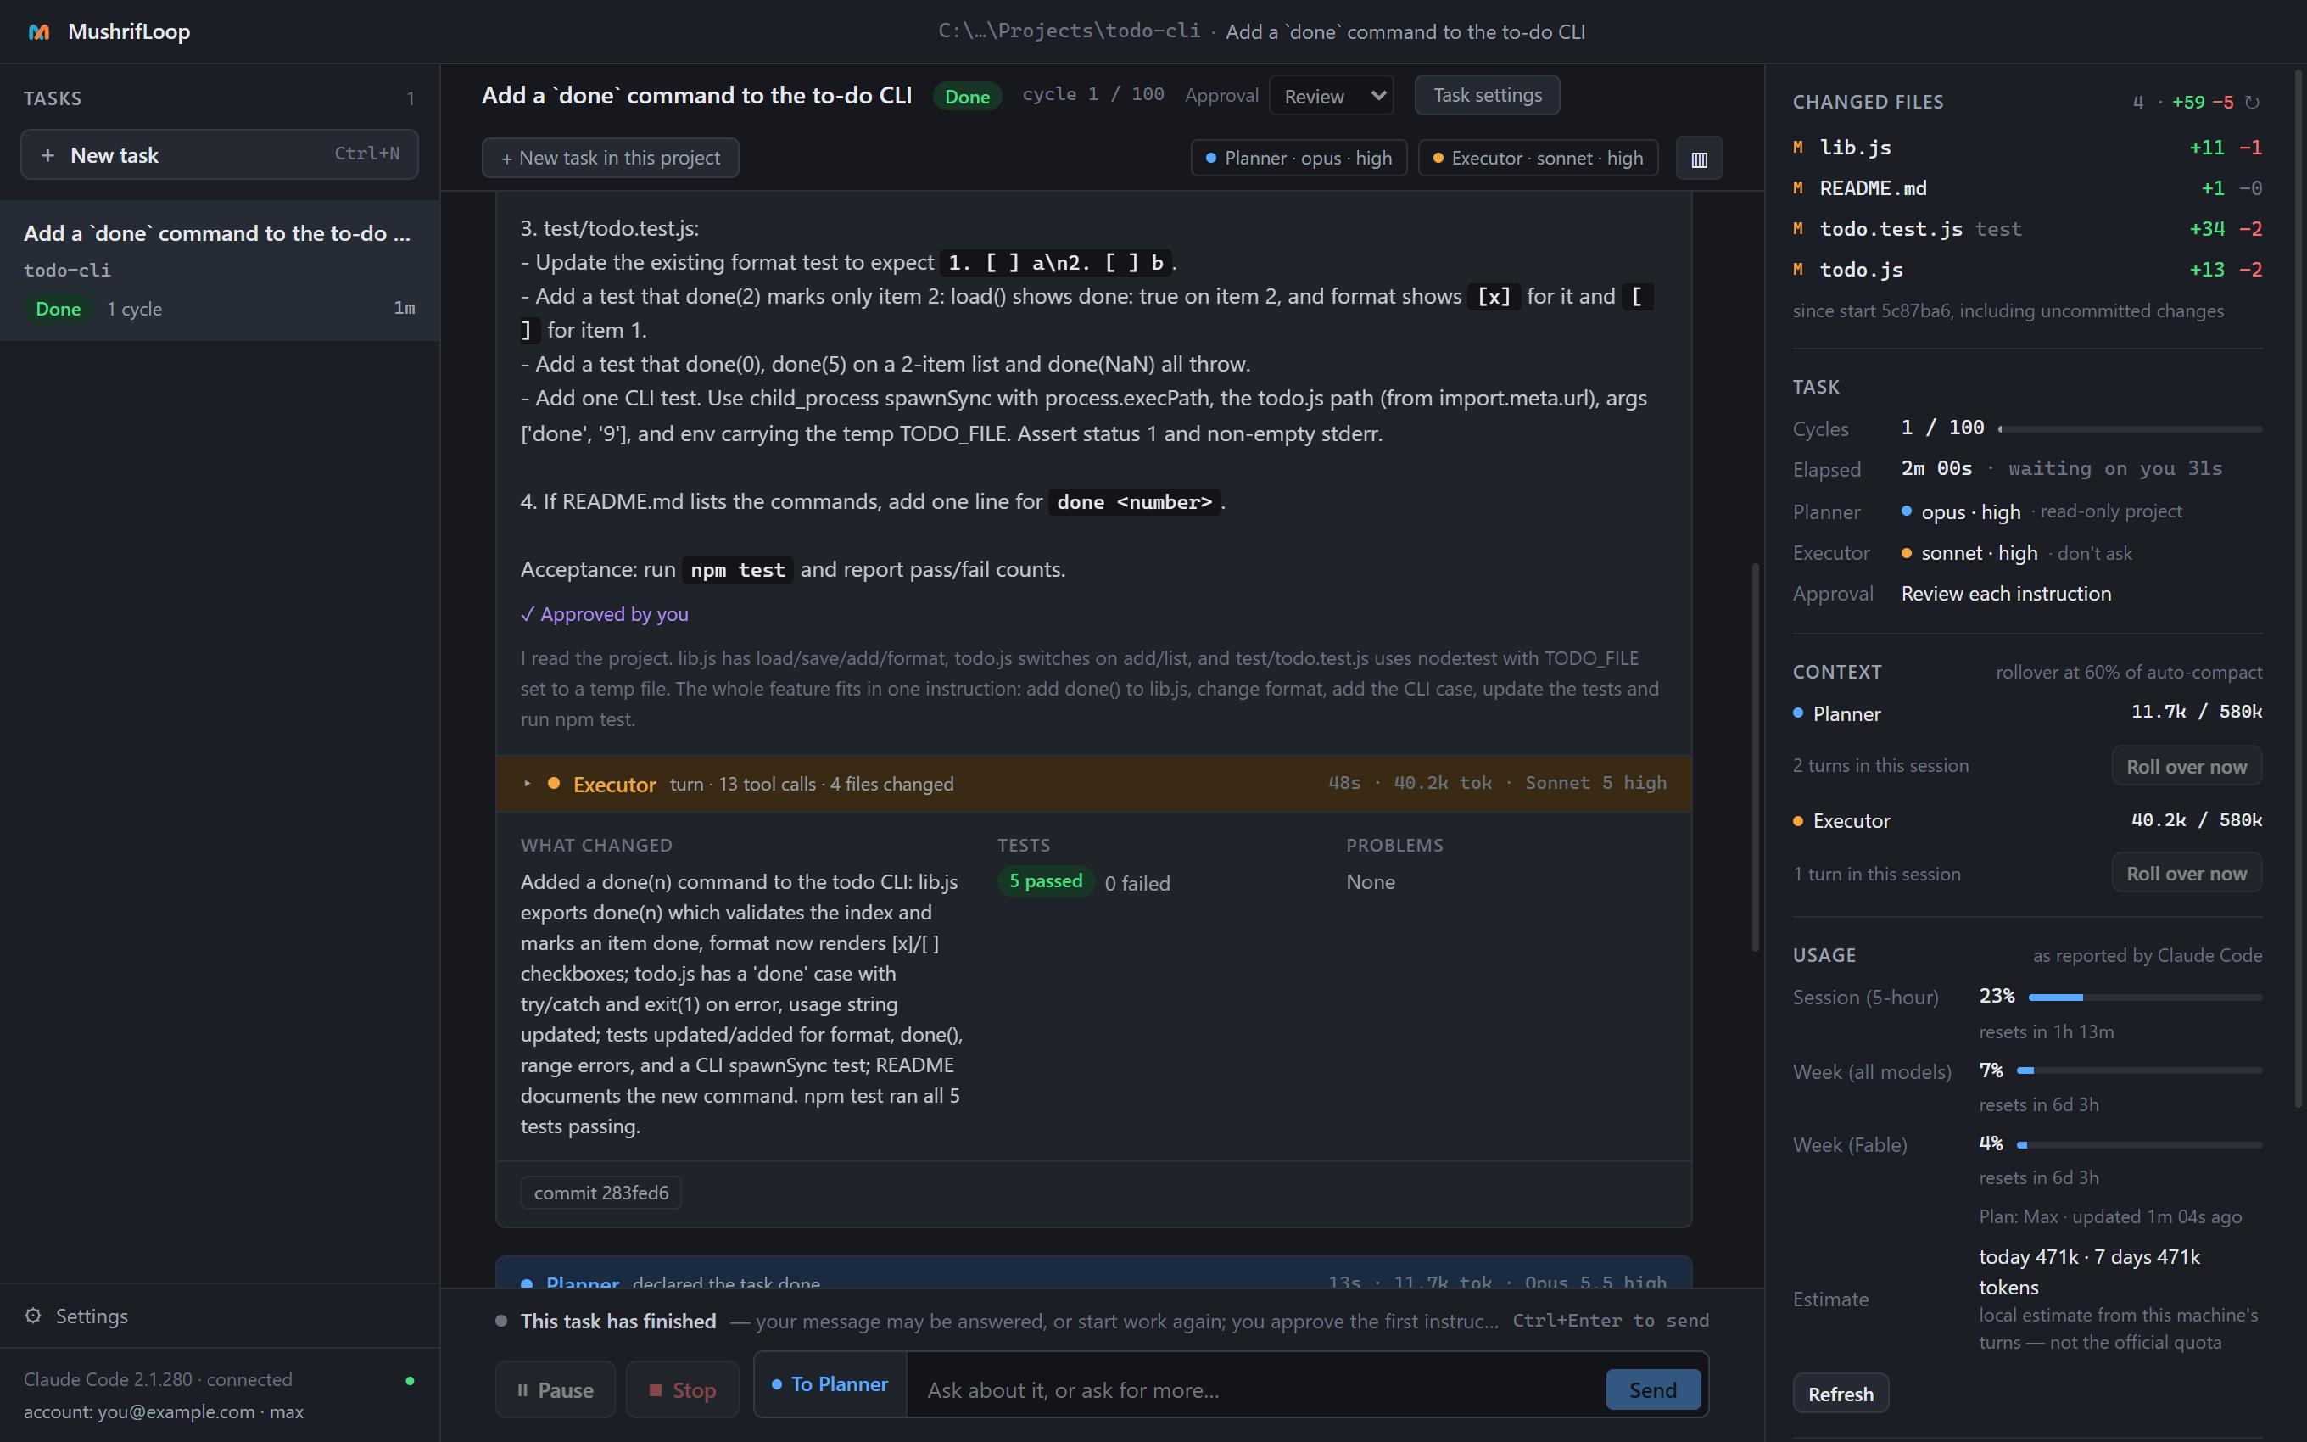Expand the Executor turn disclosure triangle
This screenshot has height=1442, width=2307.
click(528, 783)
